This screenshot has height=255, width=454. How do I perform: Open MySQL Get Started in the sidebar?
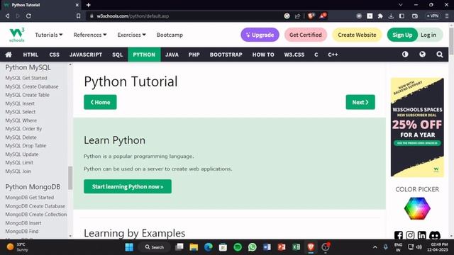pyautogui.click(x=26, y=78)
